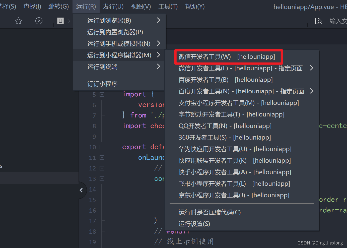This screenshot has width=347, height=248.
Task: Click 'onLaunc' text on line 11
Action: [151, 157]
